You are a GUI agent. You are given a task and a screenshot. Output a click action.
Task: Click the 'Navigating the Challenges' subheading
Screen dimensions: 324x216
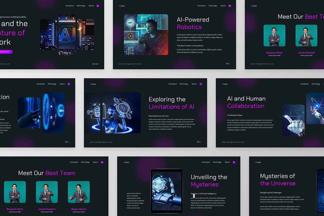coord(271,193)
